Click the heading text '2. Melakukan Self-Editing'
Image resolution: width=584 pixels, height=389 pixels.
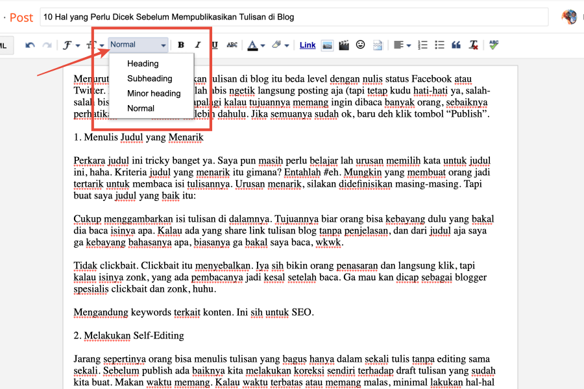click(129, 336)
